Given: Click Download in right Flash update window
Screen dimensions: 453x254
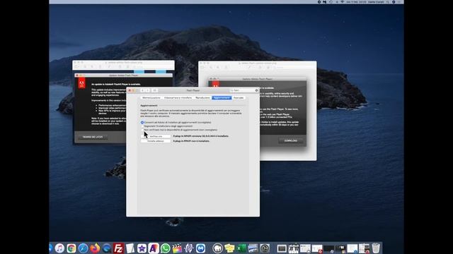Looking at the screenshot, I should [x=291, y=141].
